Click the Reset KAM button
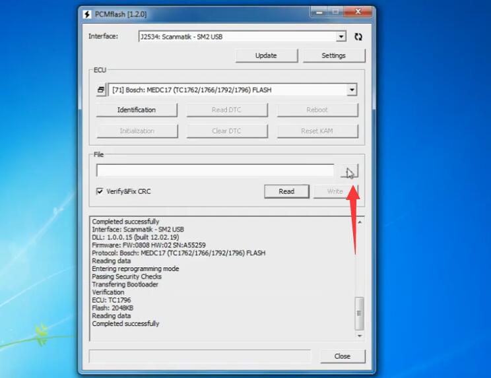This screenshot has width=491, height=378. coord(317,131)
